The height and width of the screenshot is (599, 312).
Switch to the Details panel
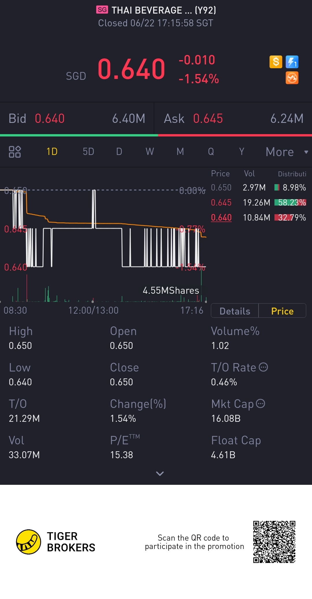point(235,311)
